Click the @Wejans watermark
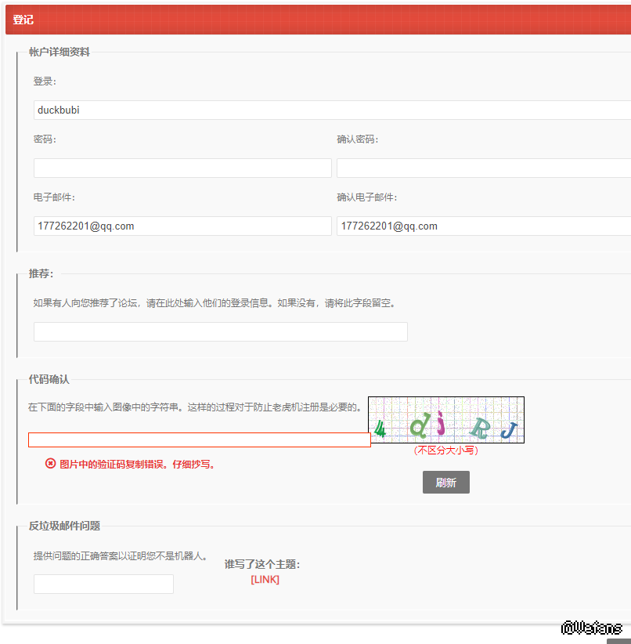The width and height of the screenshot is (631, 644). tap(592, 628)
